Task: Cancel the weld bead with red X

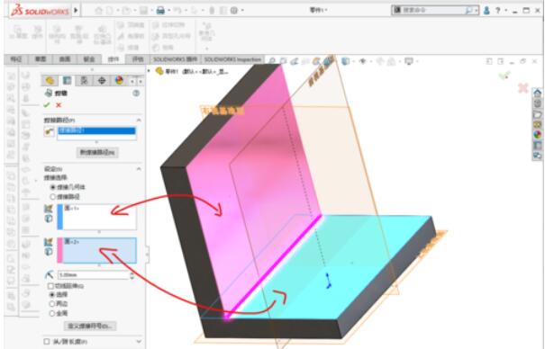Action: tap(59, 104)
